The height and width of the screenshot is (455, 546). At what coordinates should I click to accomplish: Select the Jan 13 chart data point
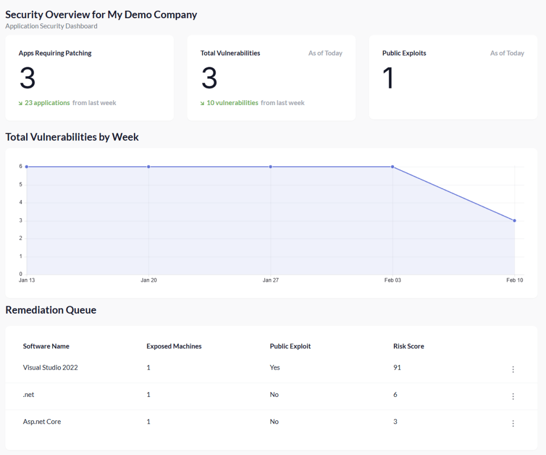[27, 166]
